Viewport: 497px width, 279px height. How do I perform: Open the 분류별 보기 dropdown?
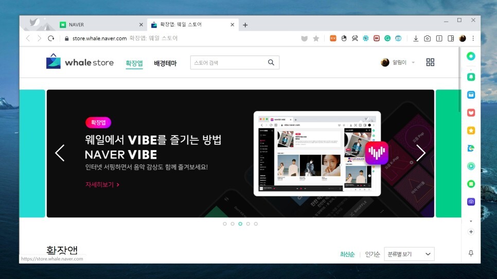(x=409, y=254)
